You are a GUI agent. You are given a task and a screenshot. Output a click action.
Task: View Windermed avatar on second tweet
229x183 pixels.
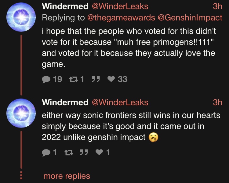tap(21, 113)
